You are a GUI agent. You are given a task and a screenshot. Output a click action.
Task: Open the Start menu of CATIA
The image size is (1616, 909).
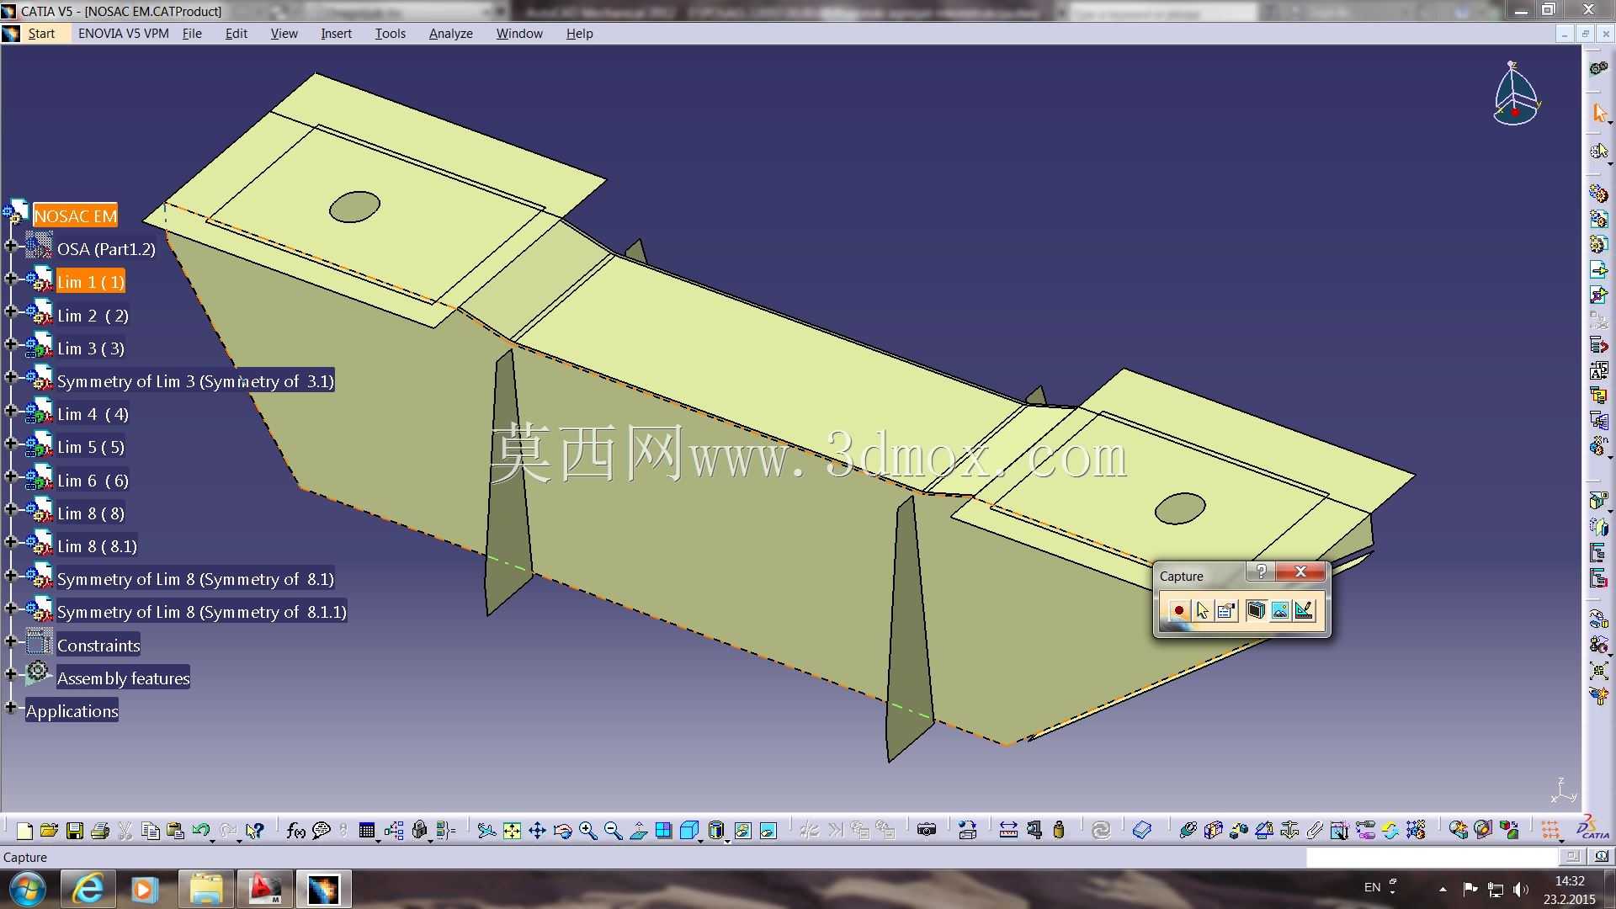(x=41, y=34)
